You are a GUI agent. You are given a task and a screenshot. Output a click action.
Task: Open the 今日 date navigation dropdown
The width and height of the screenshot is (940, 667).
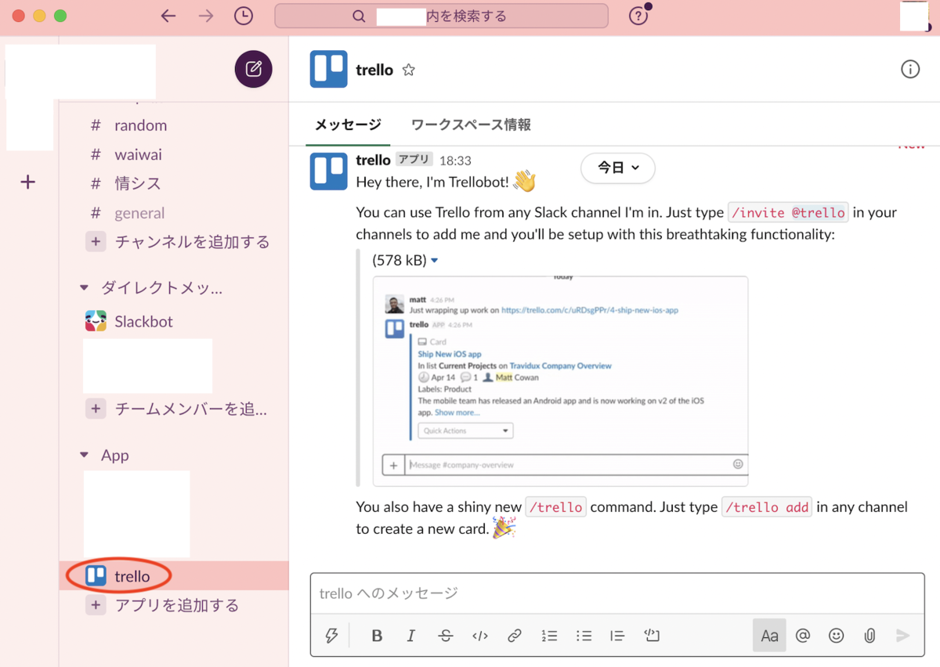617,168
